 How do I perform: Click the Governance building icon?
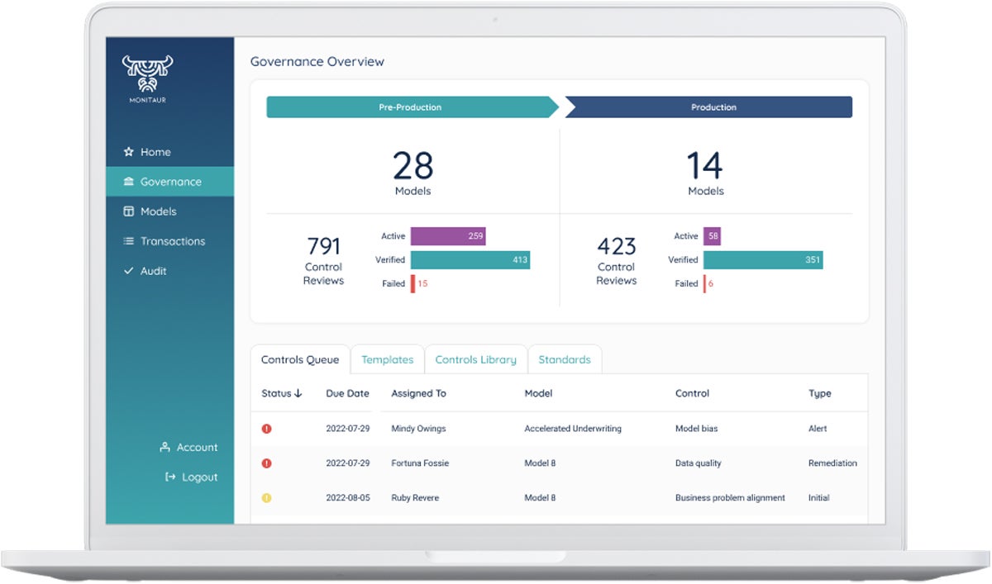(x=128, y=182)
